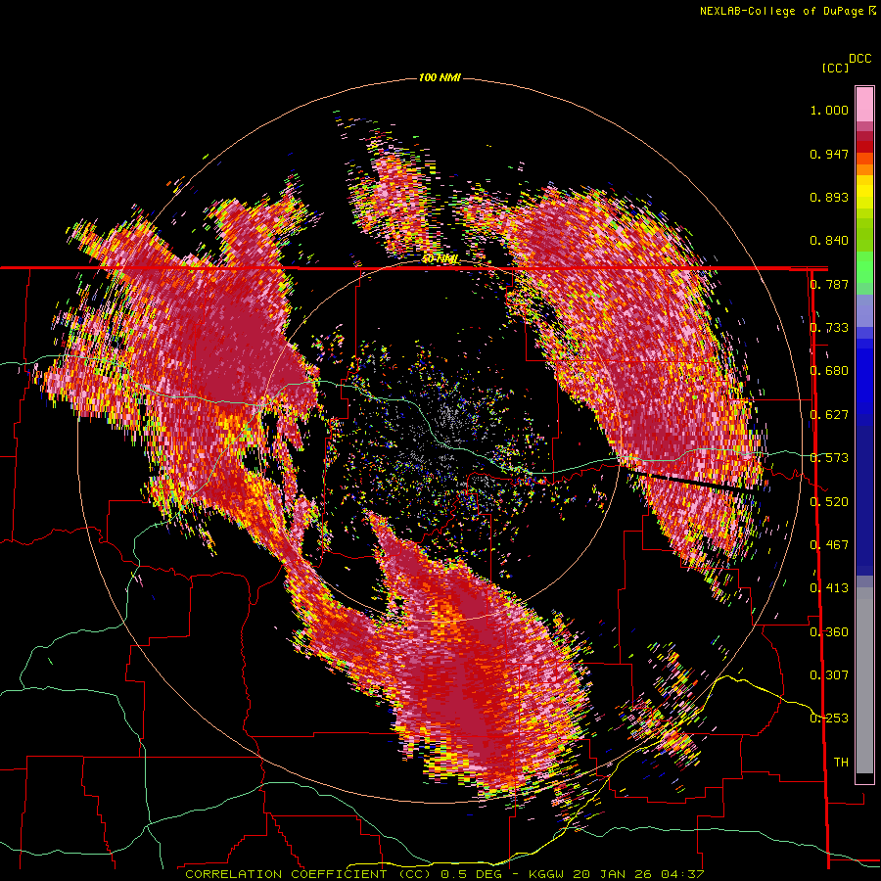Image resolution: width=881 pixels, height=881 pixels.
Task: Pick the pink top color of legend bar
Action: (864, 104)
